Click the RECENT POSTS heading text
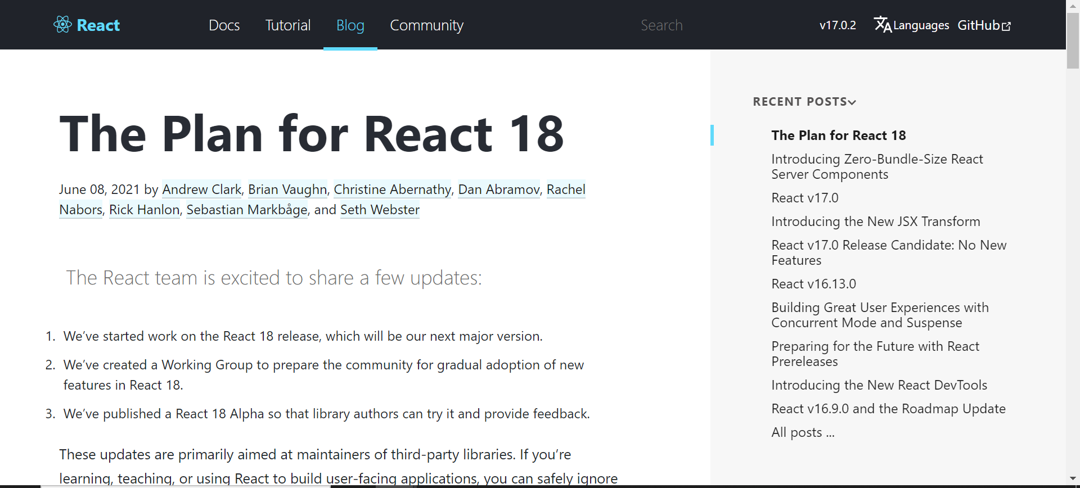 point(800,102)
